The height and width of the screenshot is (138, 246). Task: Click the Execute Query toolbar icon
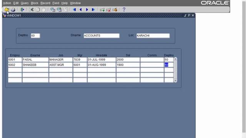click(x=59, y=10)
